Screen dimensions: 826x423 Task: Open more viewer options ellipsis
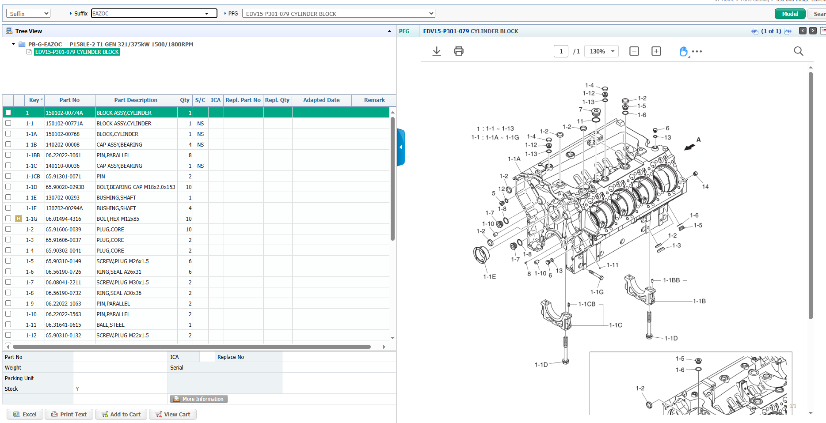[x=697, y=51]
